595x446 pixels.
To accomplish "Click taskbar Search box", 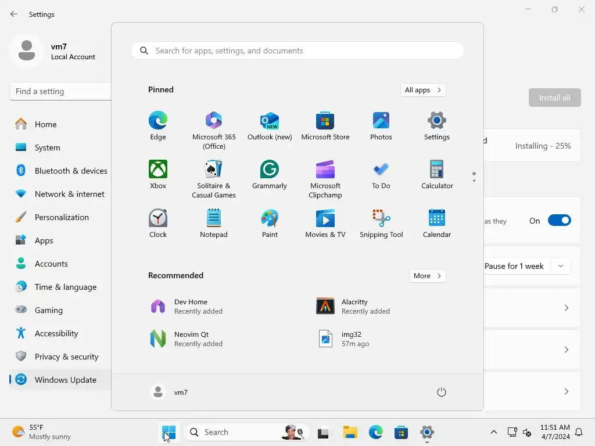I will point(246,432).
